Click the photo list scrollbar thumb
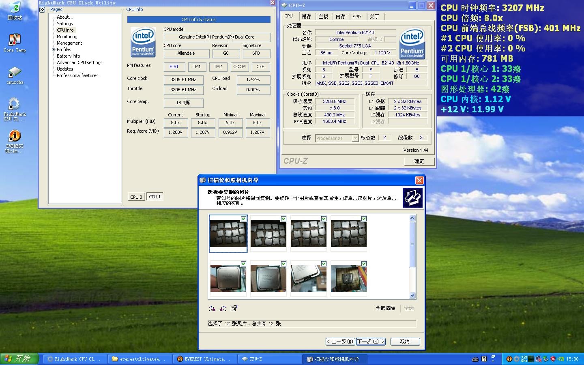Screen dimensions: 584x365 pos(412,245)
